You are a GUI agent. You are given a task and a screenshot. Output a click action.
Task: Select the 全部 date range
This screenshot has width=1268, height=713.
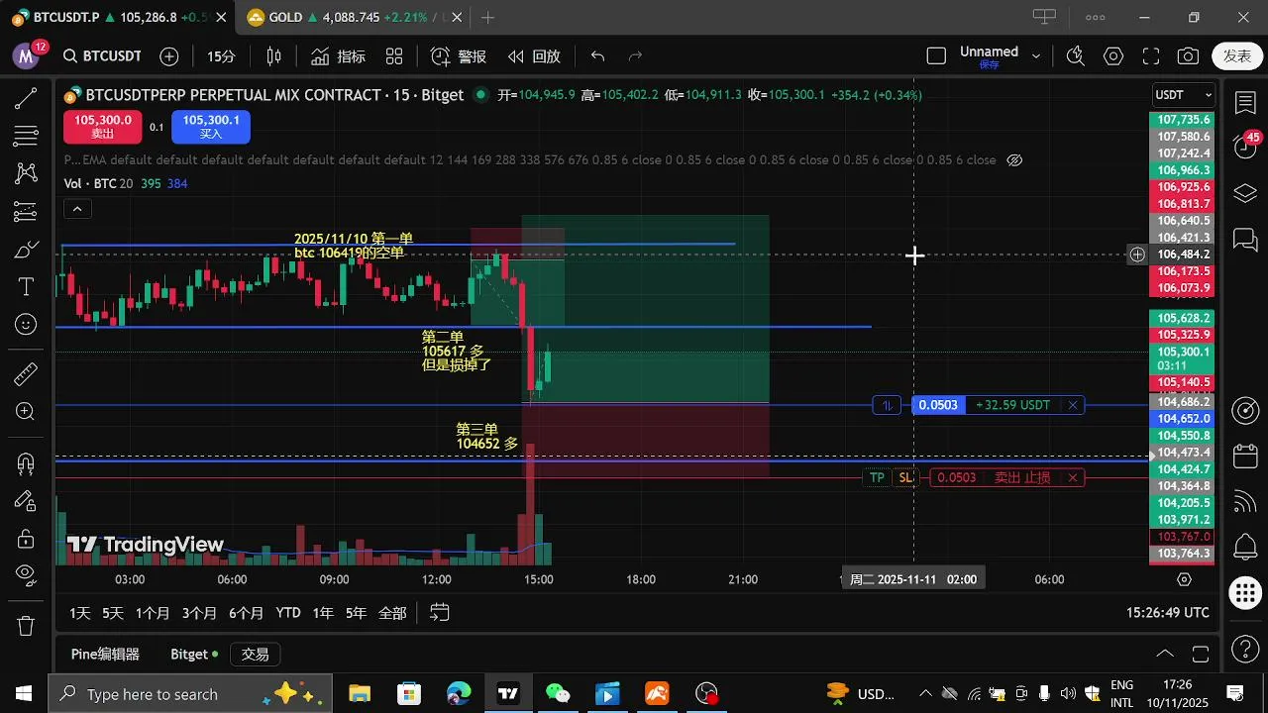392,613
